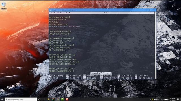
Task: Place cursor on DB_CONNECTION=mysql line
Action: [61, 38]
